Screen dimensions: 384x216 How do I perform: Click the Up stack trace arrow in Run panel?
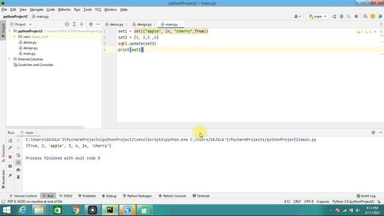click(19, 140)
